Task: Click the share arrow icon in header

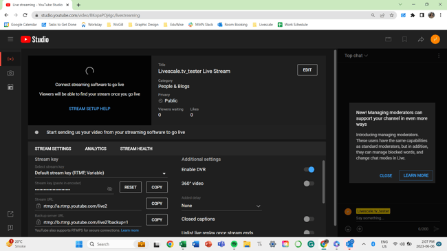Action: click(421, 39)
